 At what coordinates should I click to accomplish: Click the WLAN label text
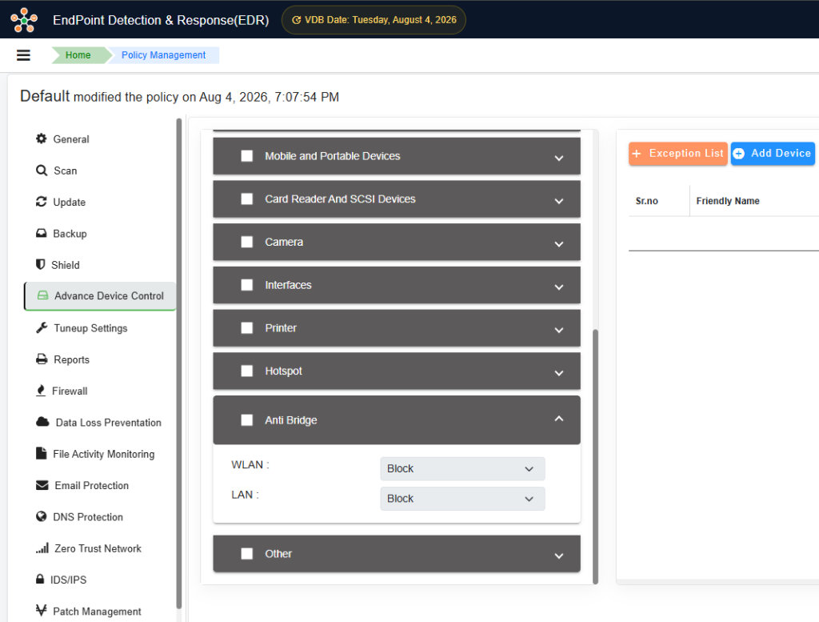[x=250, y=464]
